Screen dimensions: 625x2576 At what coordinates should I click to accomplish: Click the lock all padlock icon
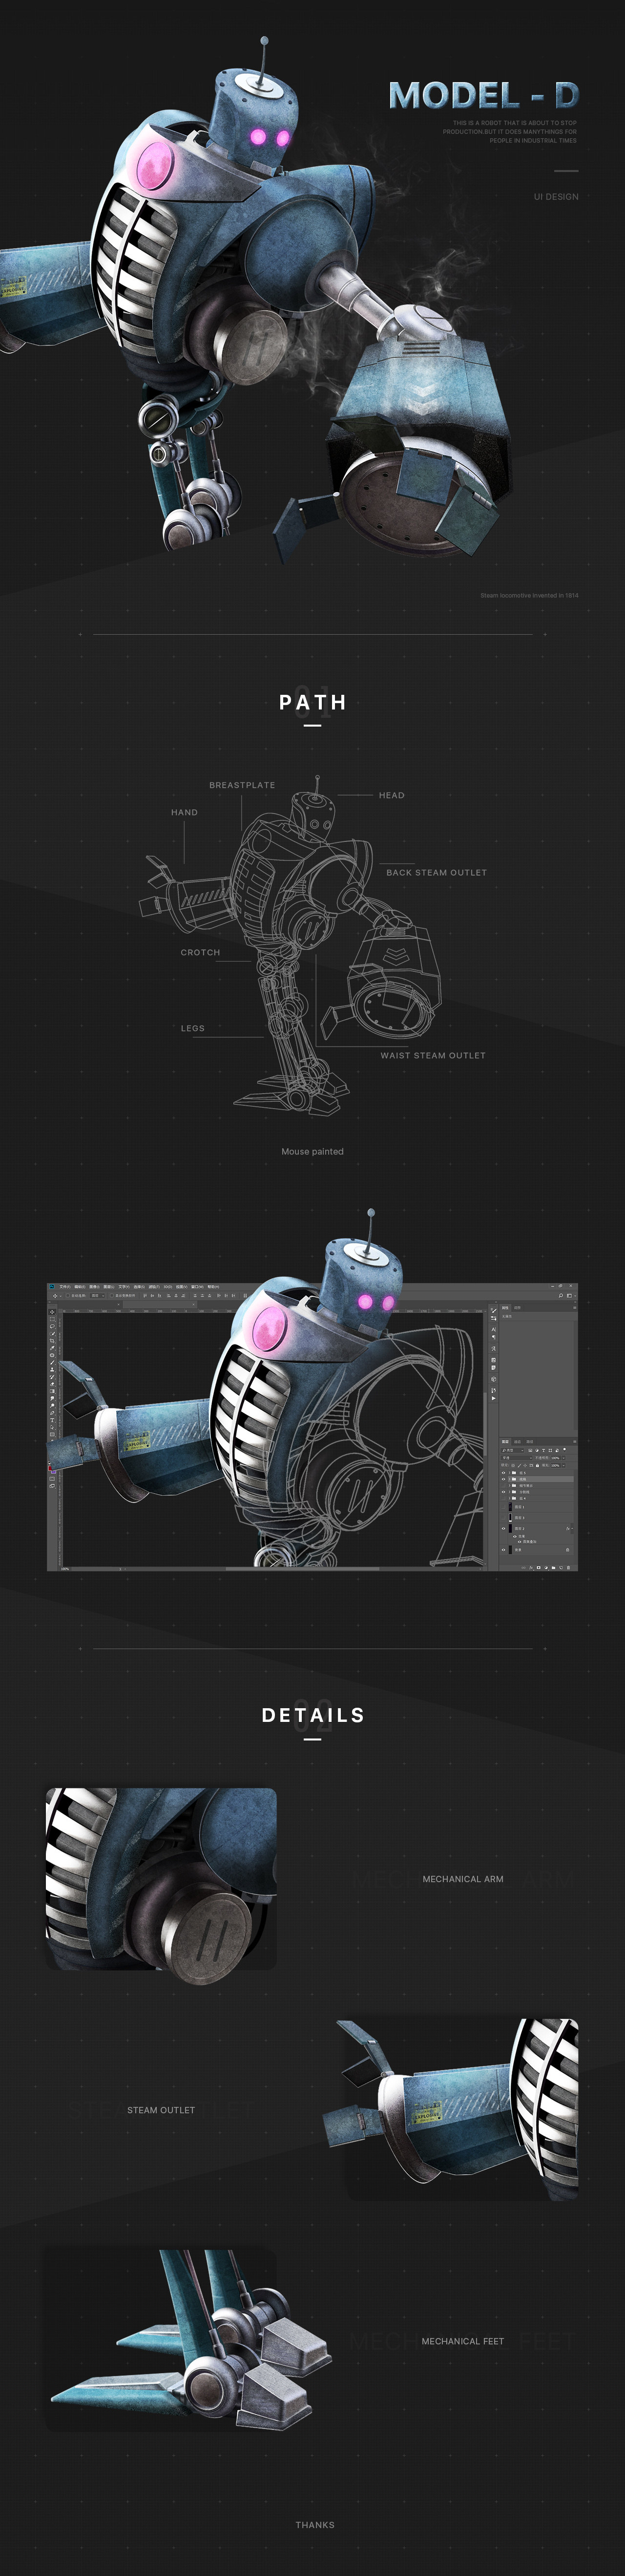538,1466
